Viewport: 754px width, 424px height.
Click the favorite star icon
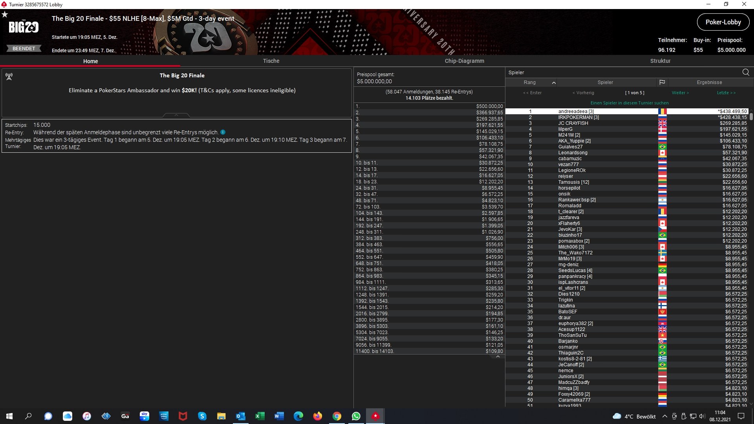pos(5,15)
